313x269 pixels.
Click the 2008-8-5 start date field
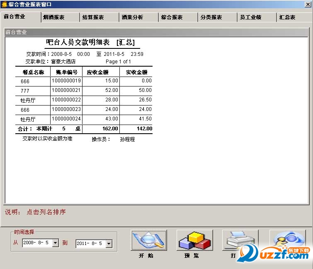pos(37,243)
